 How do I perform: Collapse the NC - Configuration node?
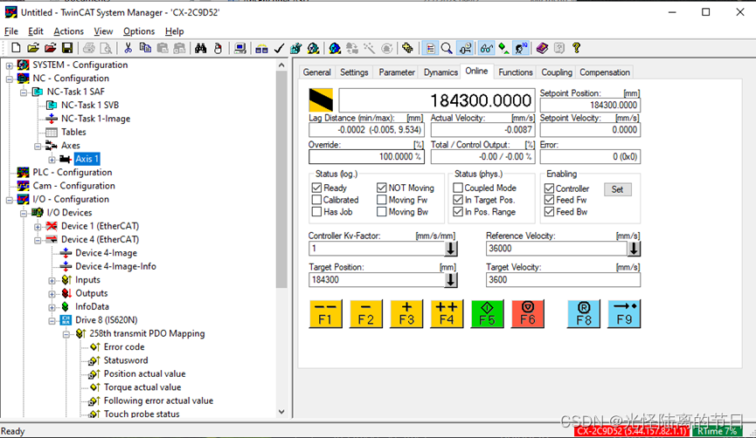click(9, 79)
